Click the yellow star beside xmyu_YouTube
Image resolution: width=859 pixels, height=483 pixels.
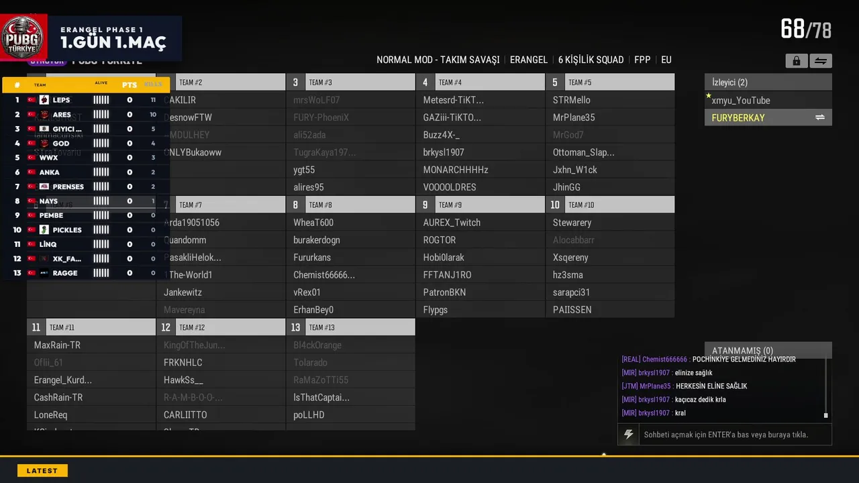click(708, 96)
